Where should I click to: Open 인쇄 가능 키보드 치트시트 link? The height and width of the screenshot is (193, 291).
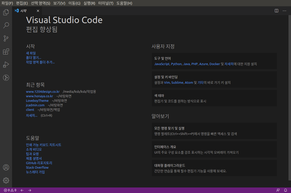point(44,145)
